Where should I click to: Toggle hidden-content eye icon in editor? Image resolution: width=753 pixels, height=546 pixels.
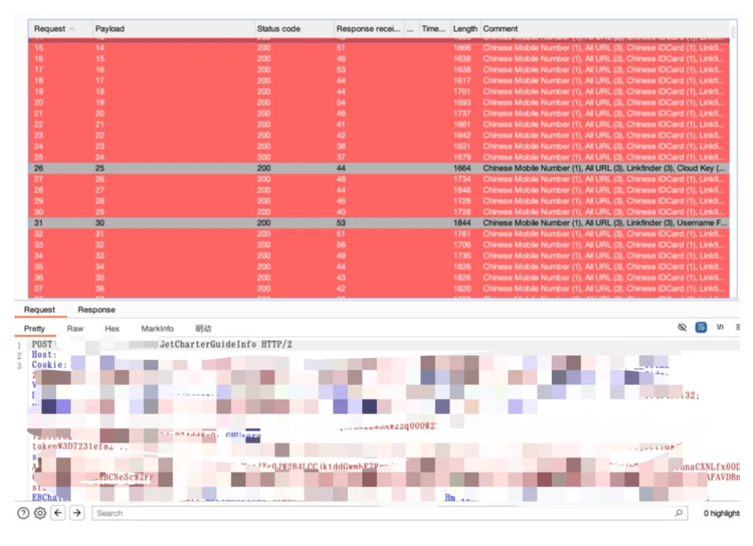click(682, 327)
